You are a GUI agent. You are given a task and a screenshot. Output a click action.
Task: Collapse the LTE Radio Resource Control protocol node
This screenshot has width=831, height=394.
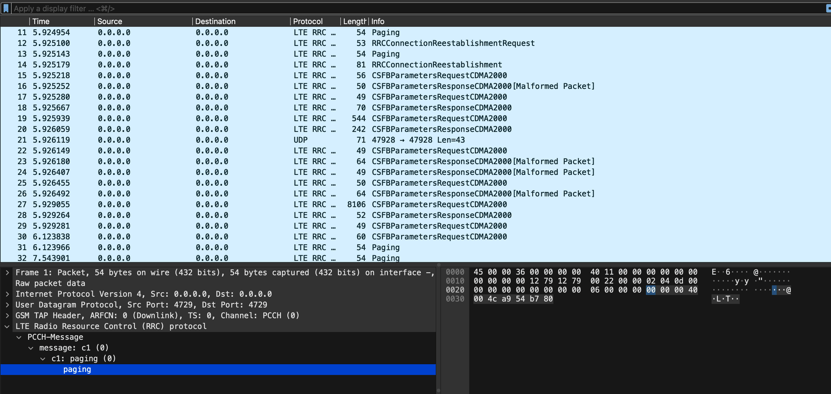click(x=8, y=326)
